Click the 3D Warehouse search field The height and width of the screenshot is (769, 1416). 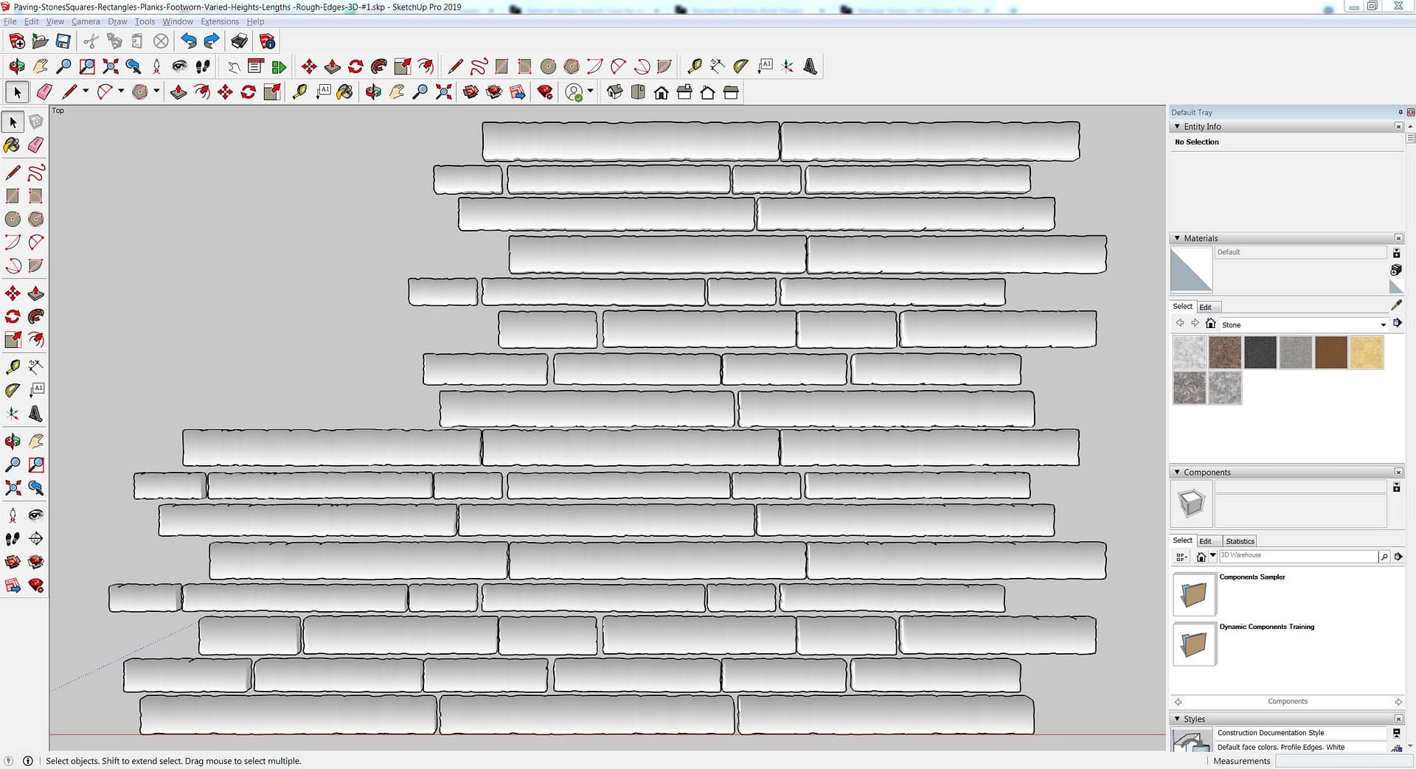click(1297, 557)
